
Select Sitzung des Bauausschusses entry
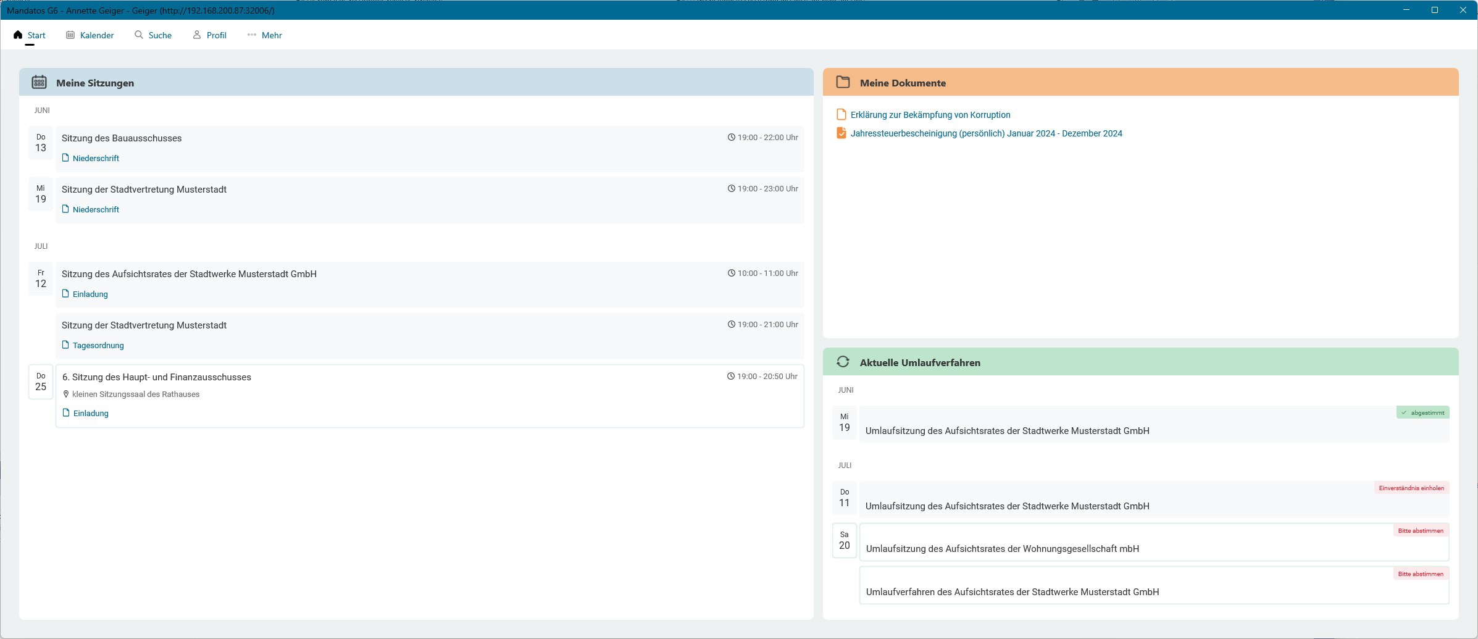point(430,149)
